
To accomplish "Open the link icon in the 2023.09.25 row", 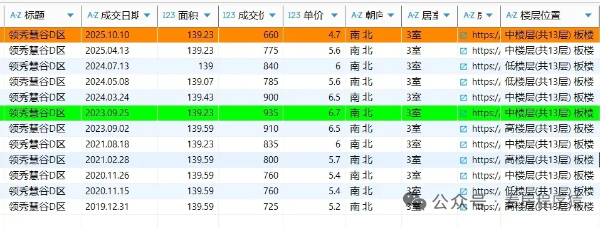I will pyautogui.click(x=463, y=113).
